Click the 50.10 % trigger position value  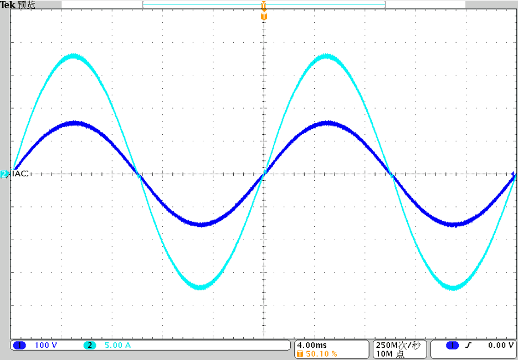321,354
